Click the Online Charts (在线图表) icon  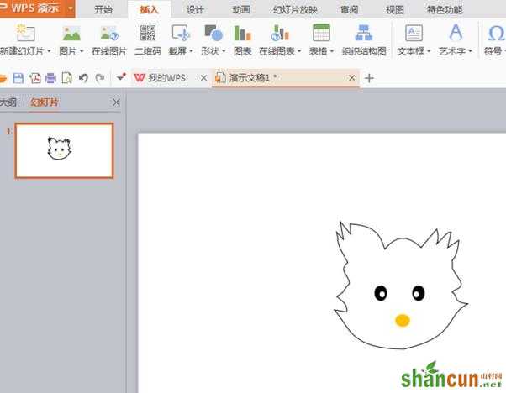(280, 33)
